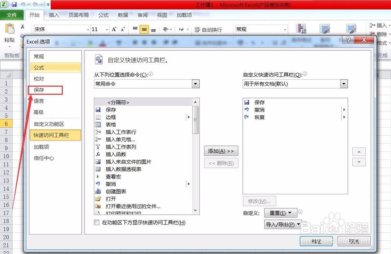Open 校对 options category
Screen dimensions: 391x254
[x=55, y=79]
